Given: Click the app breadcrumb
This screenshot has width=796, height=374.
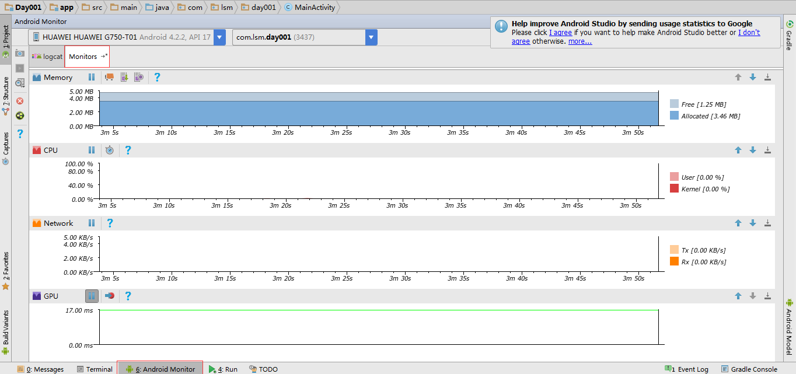Looking at the screenshot, I should [62, 7].
